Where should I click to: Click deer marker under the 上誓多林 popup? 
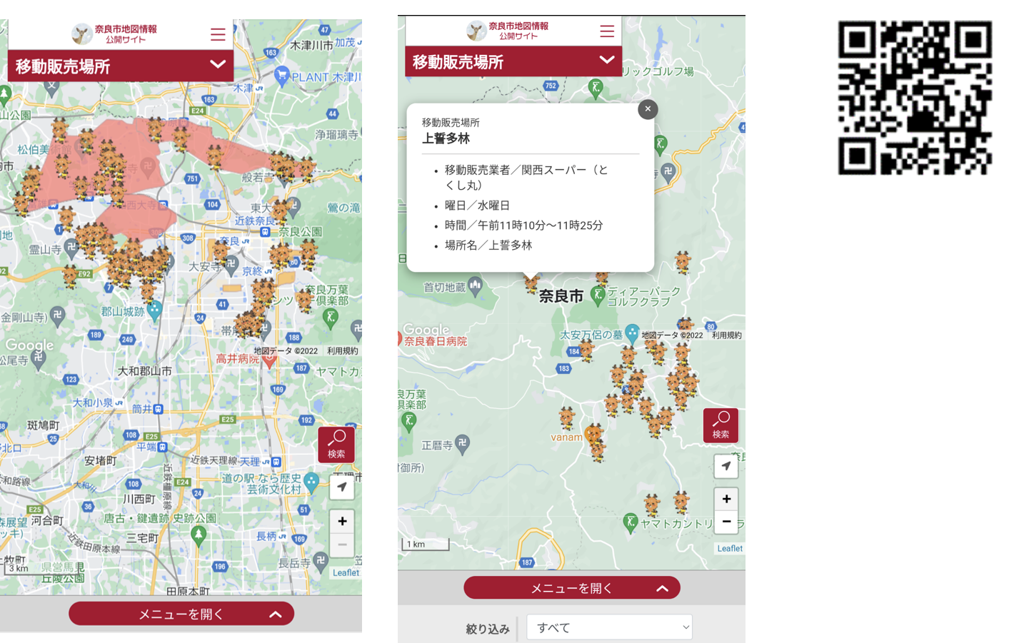pos(531,283)
